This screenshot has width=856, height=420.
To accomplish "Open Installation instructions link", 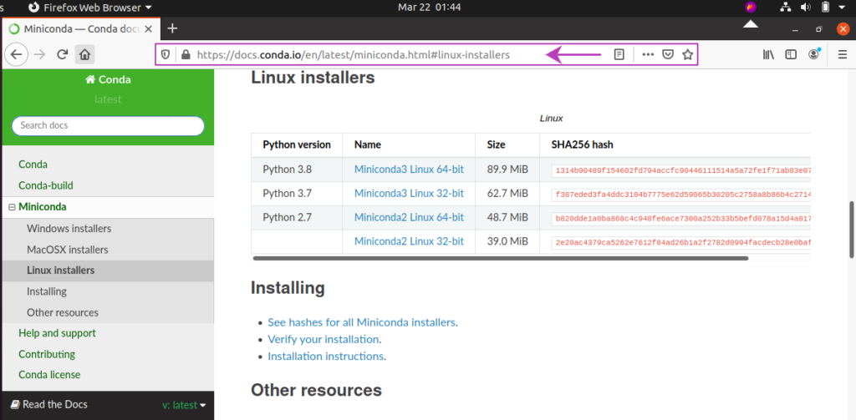I will point(326,357).
